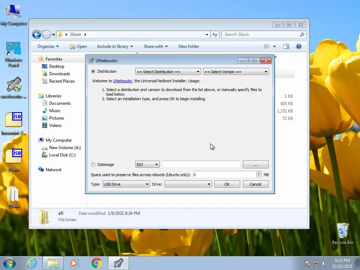Open the Select Version dropdown

(x=236, y=72)
